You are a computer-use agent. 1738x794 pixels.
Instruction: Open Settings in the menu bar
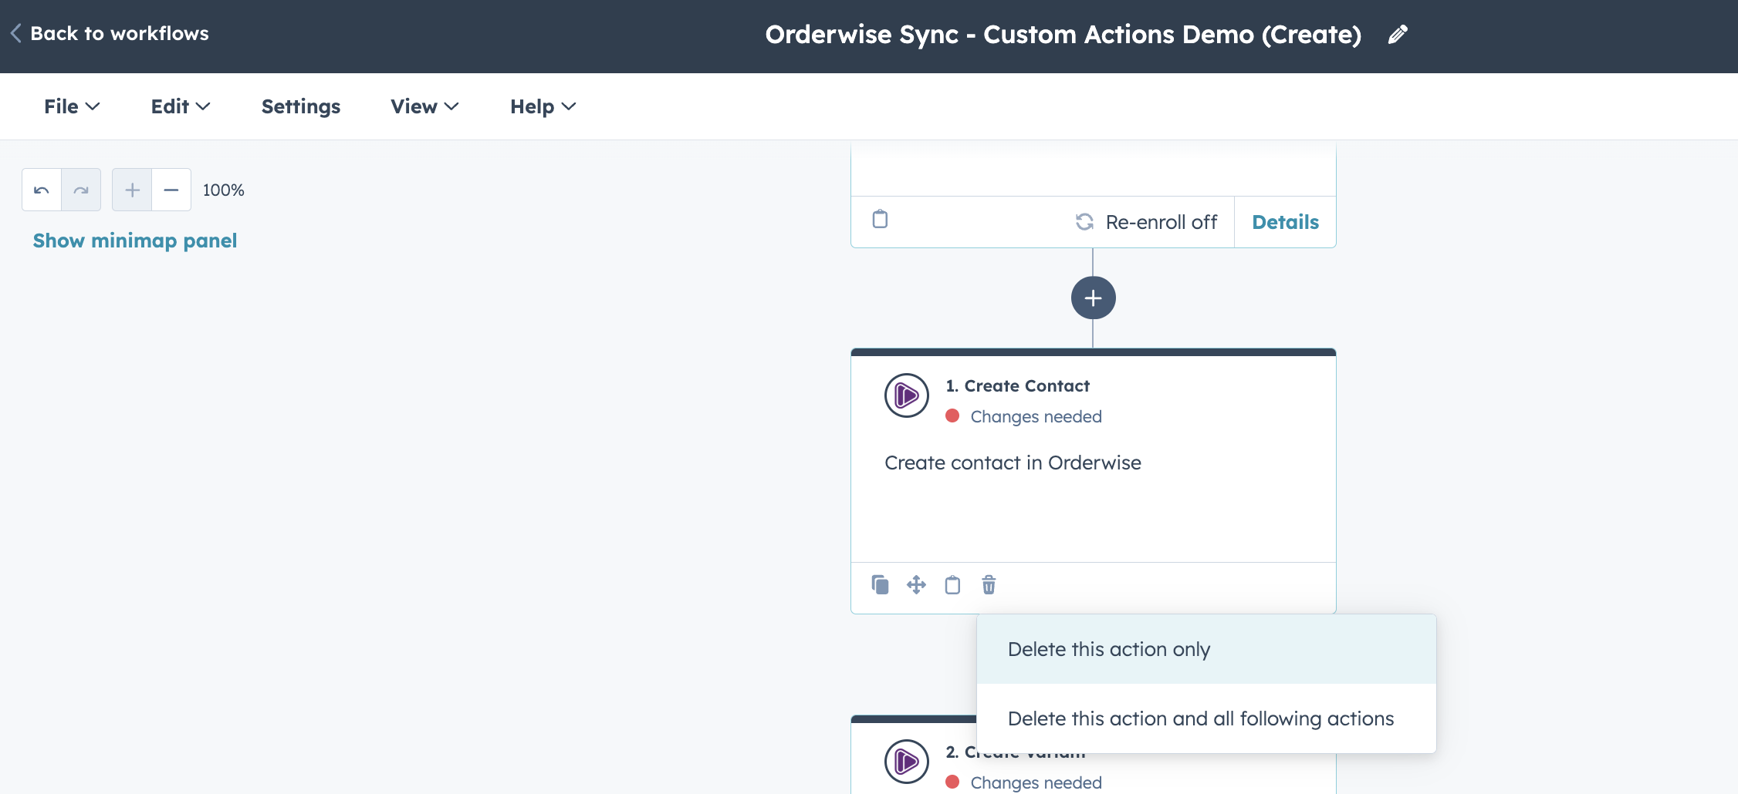[x=301, y=106]
